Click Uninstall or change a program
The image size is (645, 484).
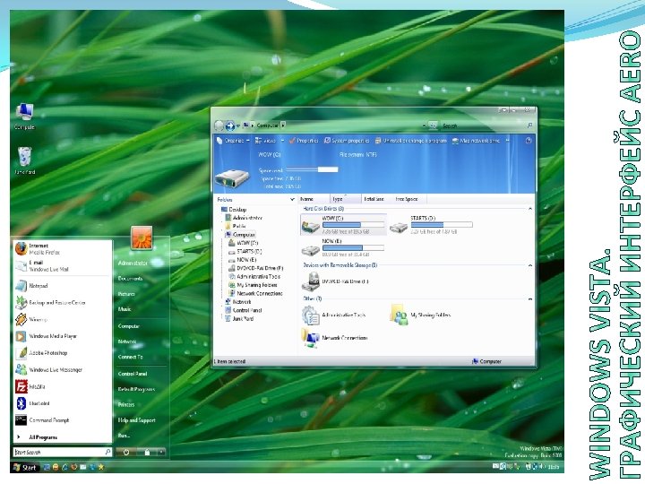point(410,141)
